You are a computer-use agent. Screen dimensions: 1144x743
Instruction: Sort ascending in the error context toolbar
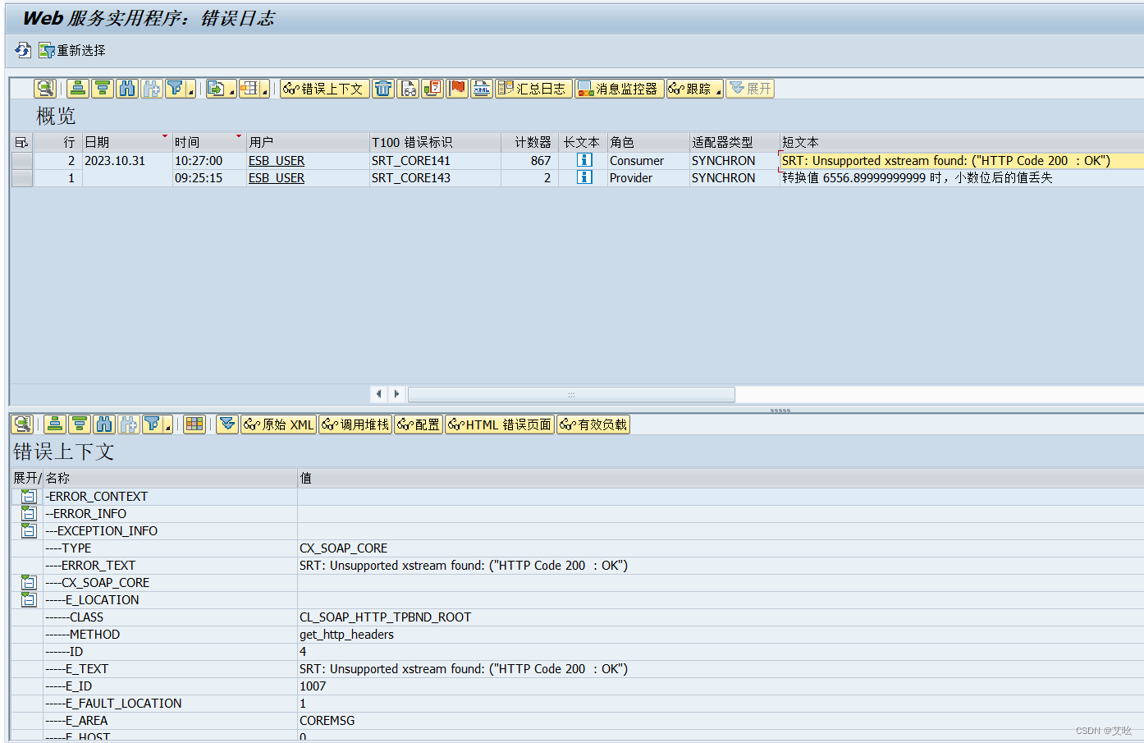[x=55, y=424]
